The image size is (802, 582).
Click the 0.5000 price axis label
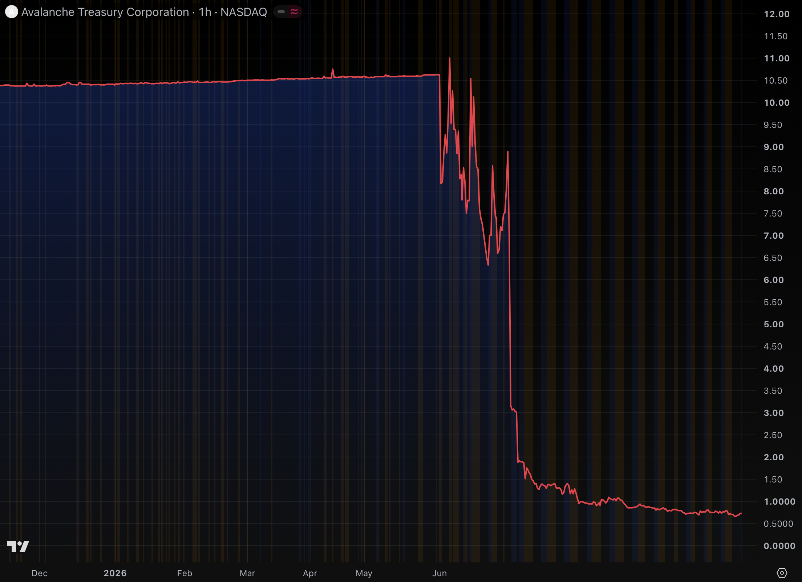pyautogui.click(x=778, y=524)
